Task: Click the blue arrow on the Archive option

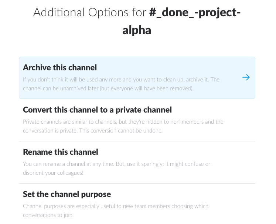Action: (x=246, y=77)
